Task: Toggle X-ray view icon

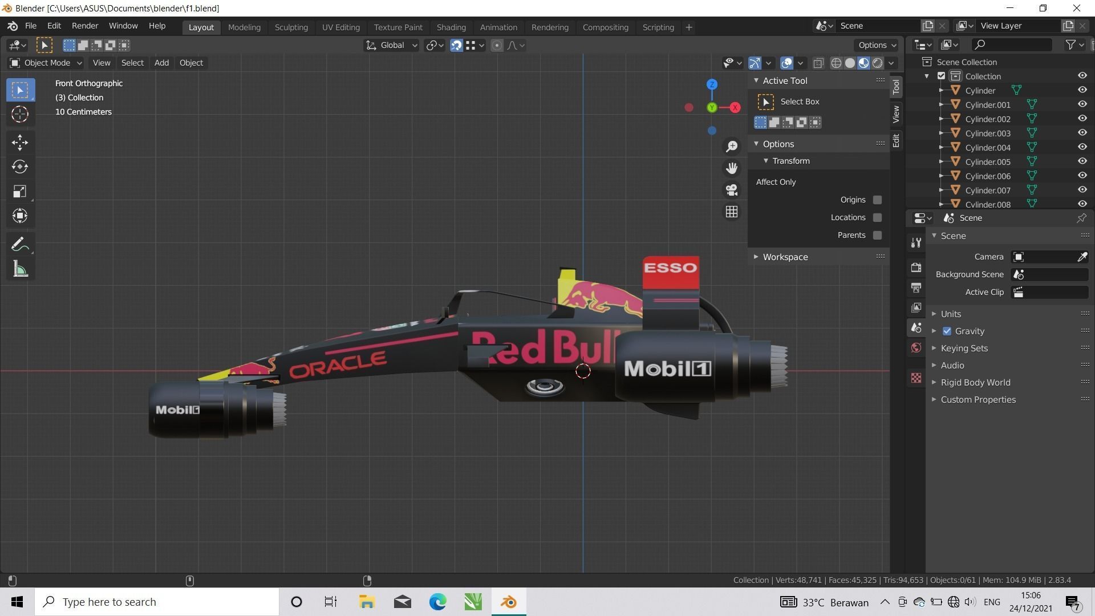Action: point(818,63)
